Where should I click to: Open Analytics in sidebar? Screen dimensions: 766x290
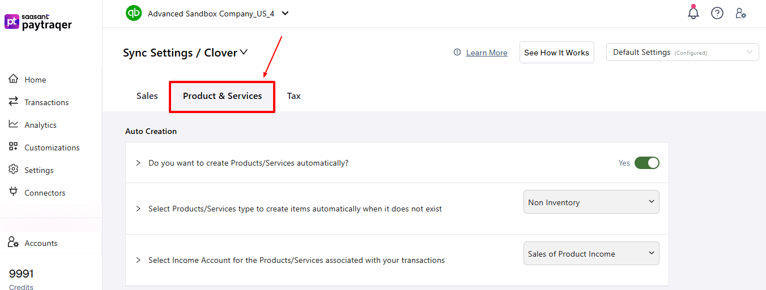click(40, 125)
